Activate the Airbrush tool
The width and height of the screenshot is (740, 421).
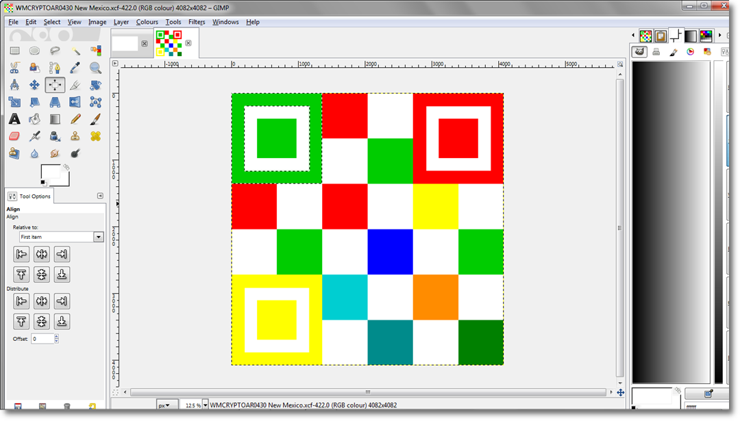[34, 136]
